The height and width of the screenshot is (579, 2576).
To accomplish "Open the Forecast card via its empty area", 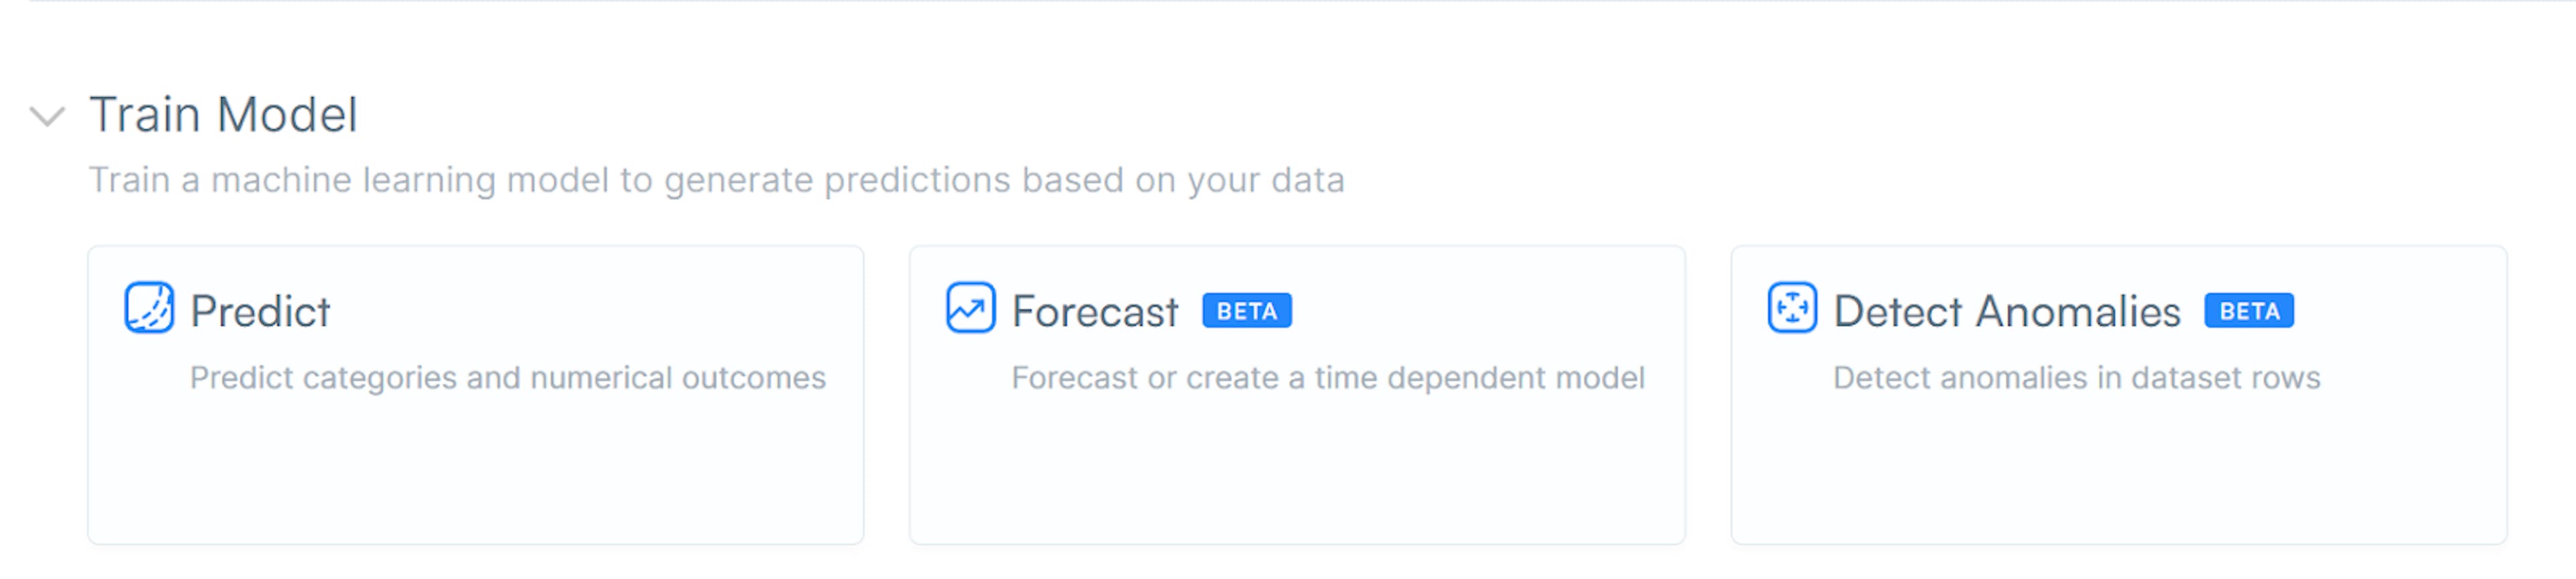I will [x=1297, y=469].
